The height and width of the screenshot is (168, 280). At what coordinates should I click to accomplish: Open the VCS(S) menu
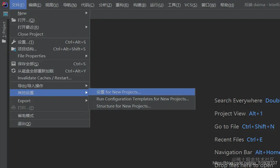(191, 5)
